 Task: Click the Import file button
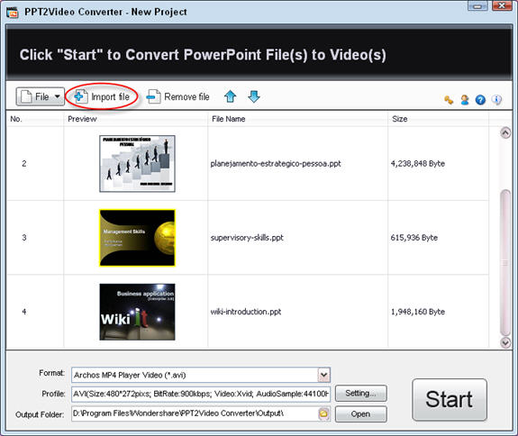pyautogui.click(x=102, y=96)
